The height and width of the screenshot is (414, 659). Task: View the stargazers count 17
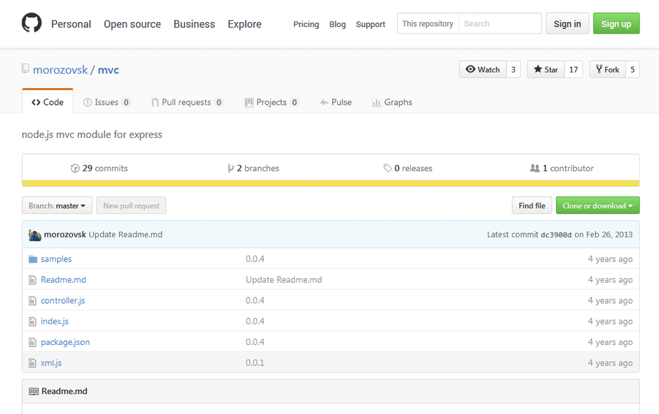tap(573, 69)
